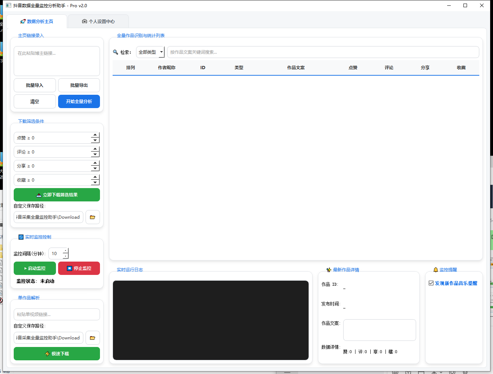Click the bell icon beside 监控提醒
This screenshot has width=493, height=374.
click(x=436, y=270)
